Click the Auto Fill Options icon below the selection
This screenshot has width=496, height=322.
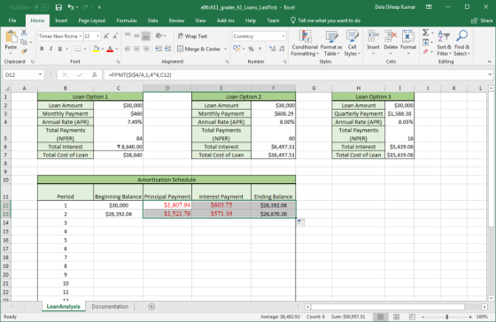pyautogui.click(x=300, y=222)
